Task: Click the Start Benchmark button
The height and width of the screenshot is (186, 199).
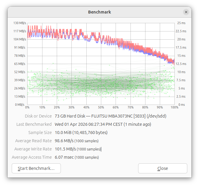Action: tap(36, 168)
